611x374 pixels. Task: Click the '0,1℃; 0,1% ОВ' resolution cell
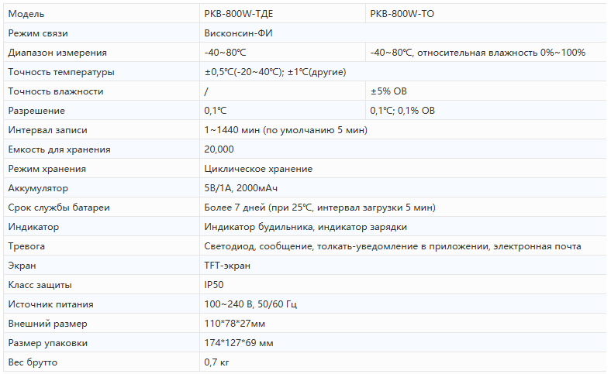(402, 111)
